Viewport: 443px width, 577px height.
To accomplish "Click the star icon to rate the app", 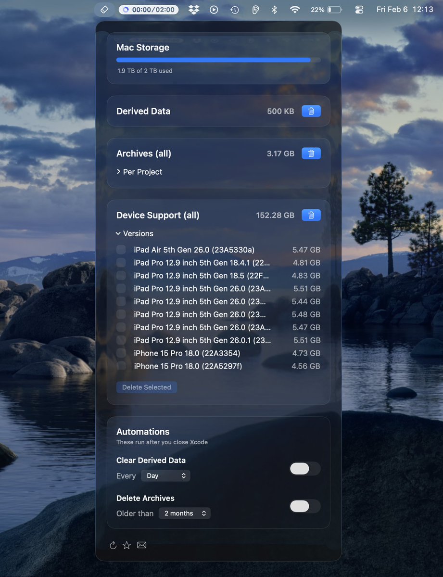I will [127, 545].
